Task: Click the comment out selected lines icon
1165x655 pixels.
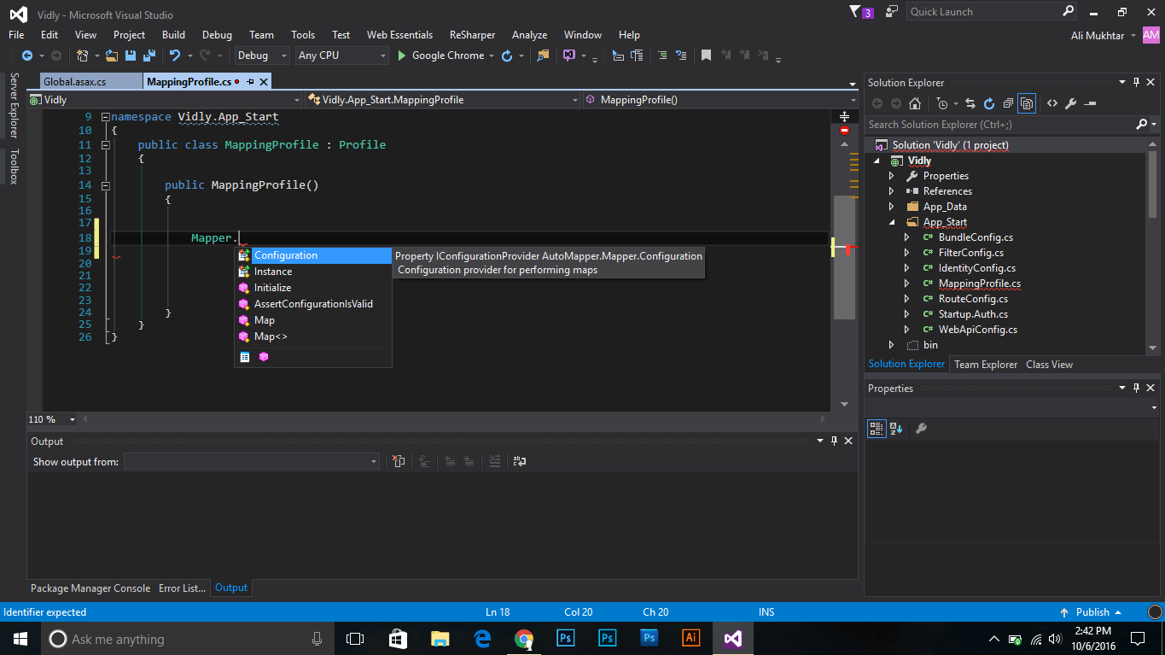Action: [662, 56]
